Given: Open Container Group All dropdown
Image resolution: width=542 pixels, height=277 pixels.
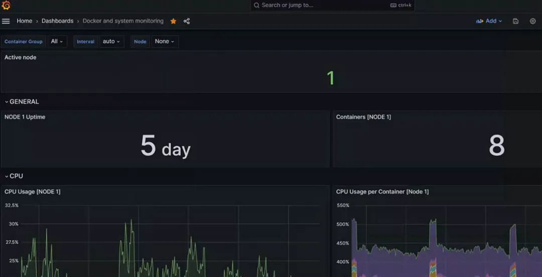Looking at the screenshot, I should [57, 42].
